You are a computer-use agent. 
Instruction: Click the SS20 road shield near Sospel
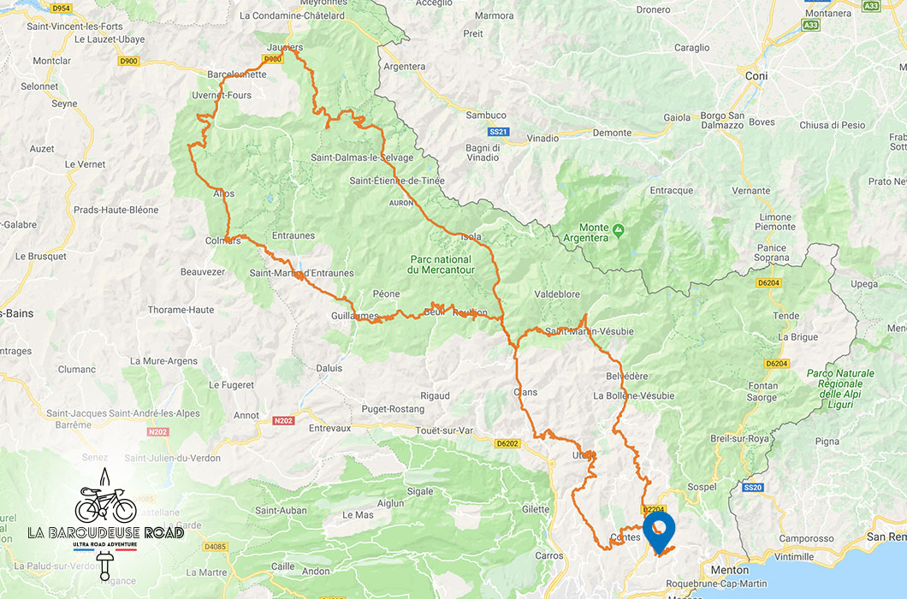click(753, 487)
